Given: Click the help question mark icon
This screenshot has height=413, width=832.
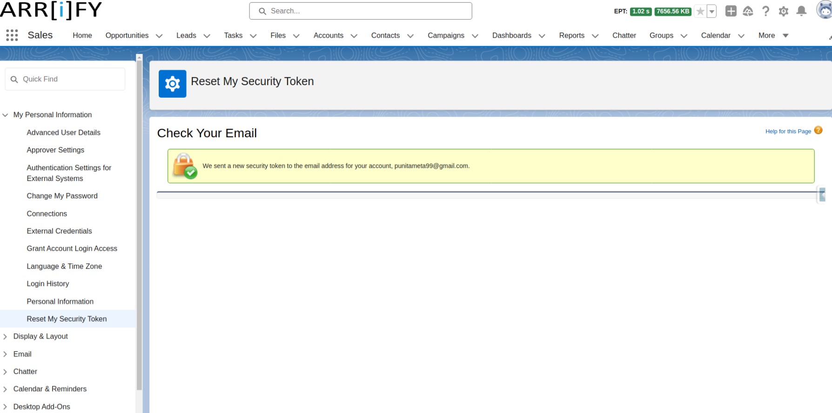Looking at the screenshot, I should tap(765, 11).
